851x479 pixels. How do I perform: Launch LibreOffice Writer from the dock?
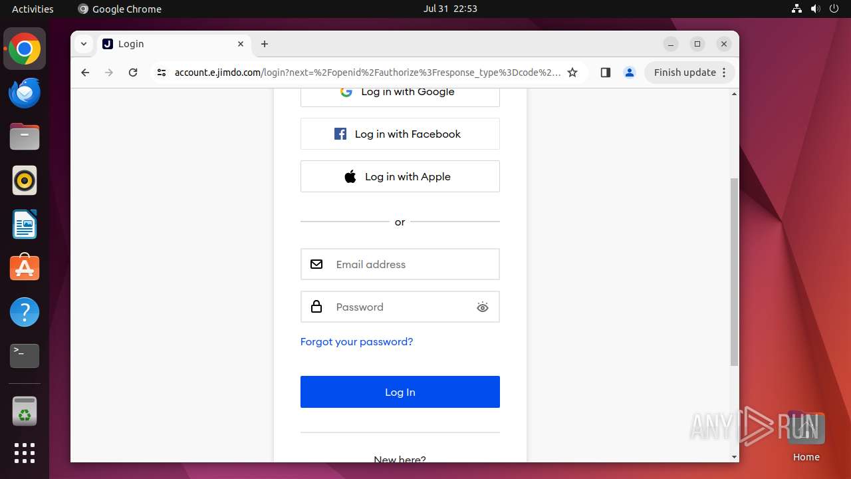[x=25, y=224]
